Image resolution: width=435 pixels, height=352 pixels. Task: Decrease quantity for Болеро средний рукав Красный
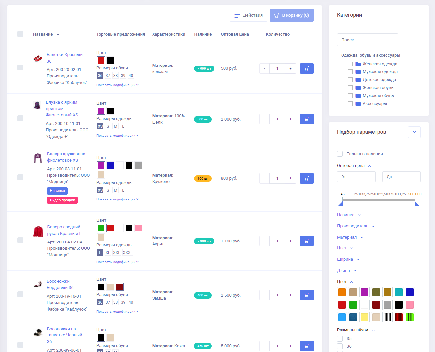click(264, 241)
